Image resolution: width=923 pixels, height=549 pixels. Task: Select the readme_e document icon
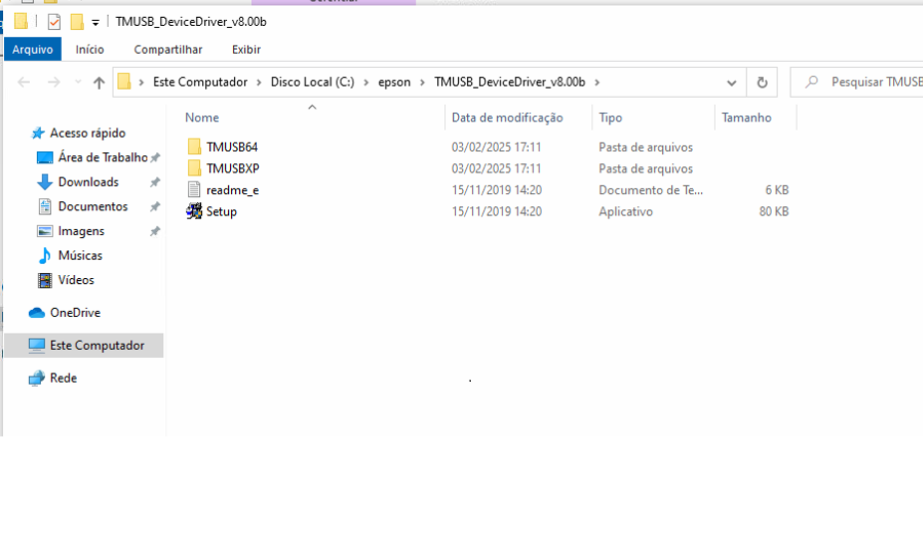pos(194,189)
